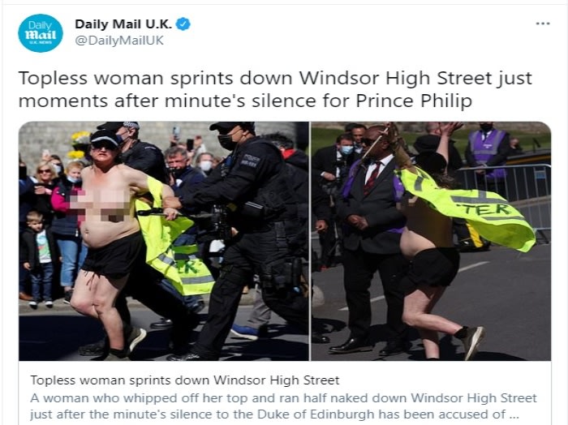Open the Daily Mail U.K. account name
Screen dimensions: 568x425
tap(123, 24)
